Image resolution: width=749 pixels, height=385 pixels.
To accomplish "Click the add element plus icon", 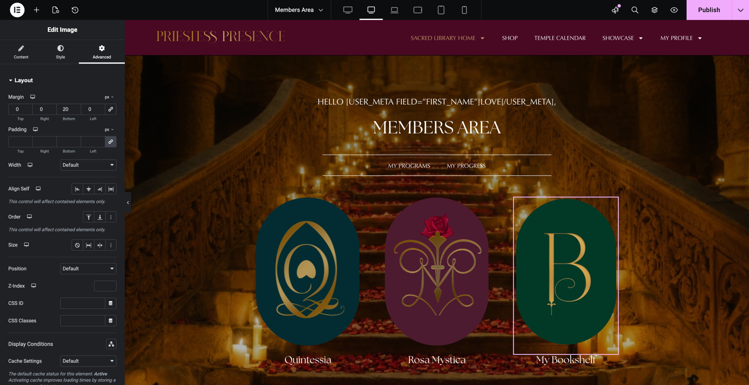I will point(36,10).
